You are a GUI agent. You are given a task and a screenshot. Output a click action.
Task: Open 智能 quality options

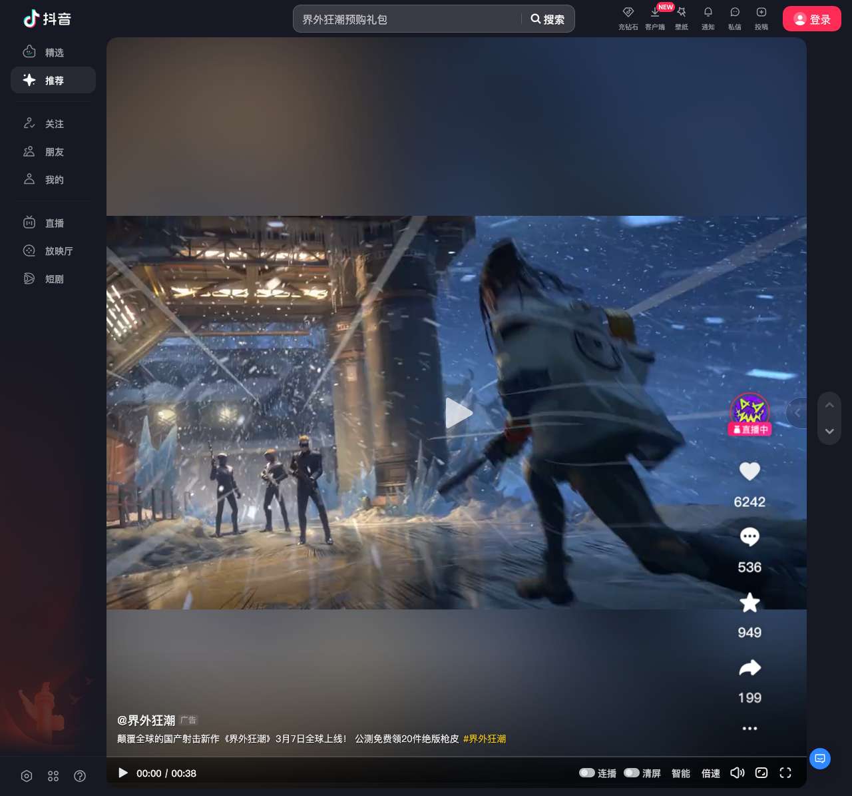(681, 773)
